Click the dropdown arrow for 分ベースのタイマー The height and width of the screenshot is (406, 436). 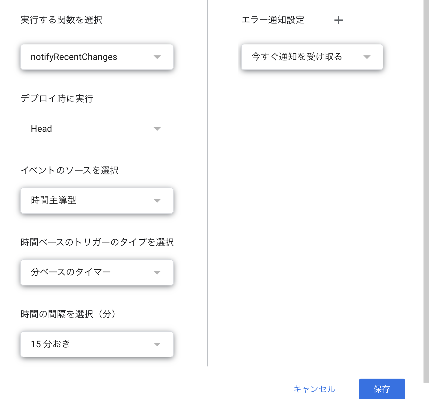[157, 273]
